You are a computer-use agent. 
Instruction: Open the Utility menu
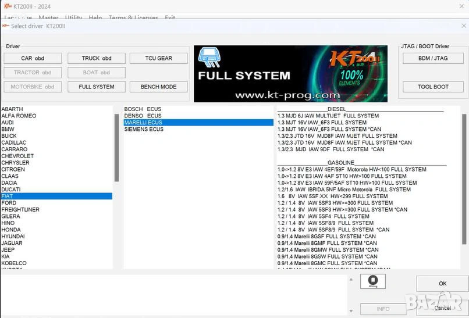[73, 18]
